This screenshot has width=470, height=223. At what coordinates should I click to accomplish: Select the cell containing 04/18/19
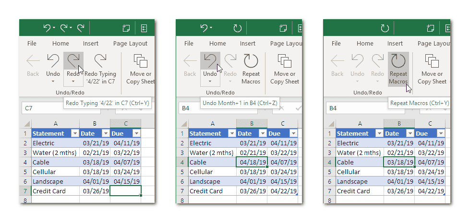pyautogui.click(x=252, y=162)
